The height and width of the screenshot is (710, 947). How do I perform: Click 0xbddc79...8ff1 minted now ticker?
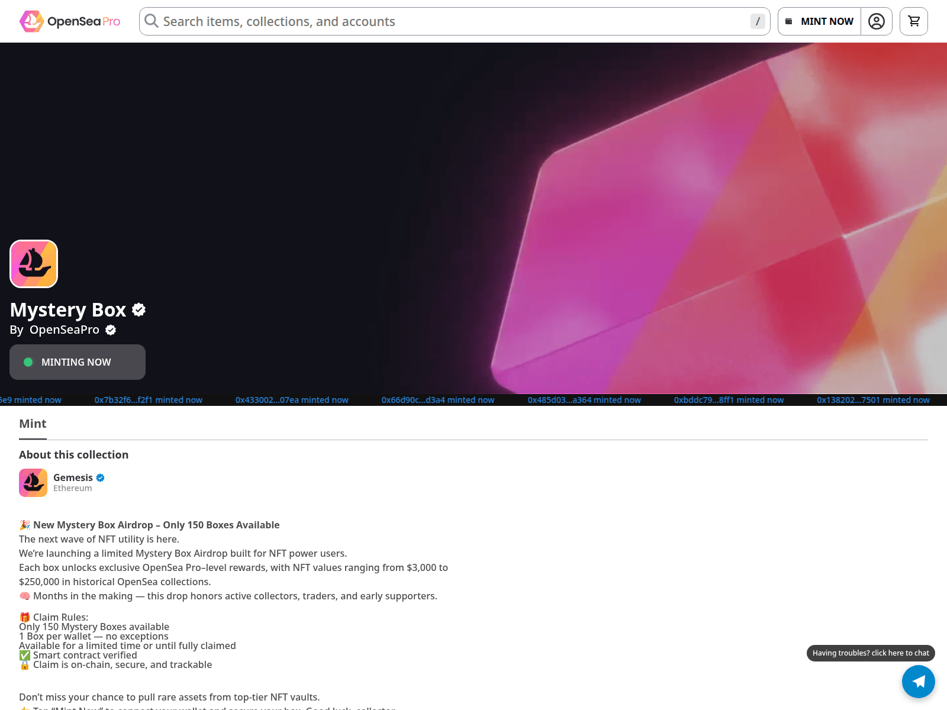729,400
